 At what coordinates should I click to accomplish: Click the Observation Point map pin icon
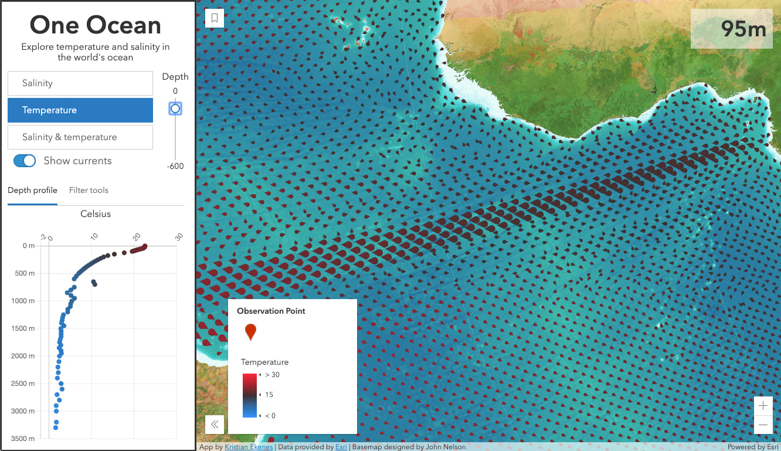tap(250, 332)
